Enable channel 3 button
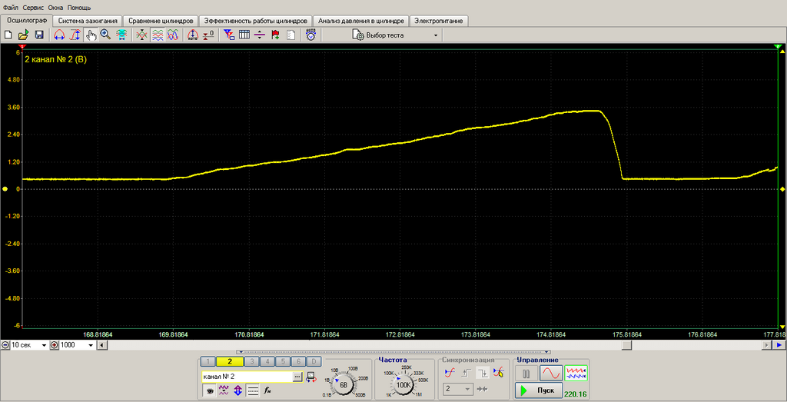This screenshot has height=402, width=787. 252,361
